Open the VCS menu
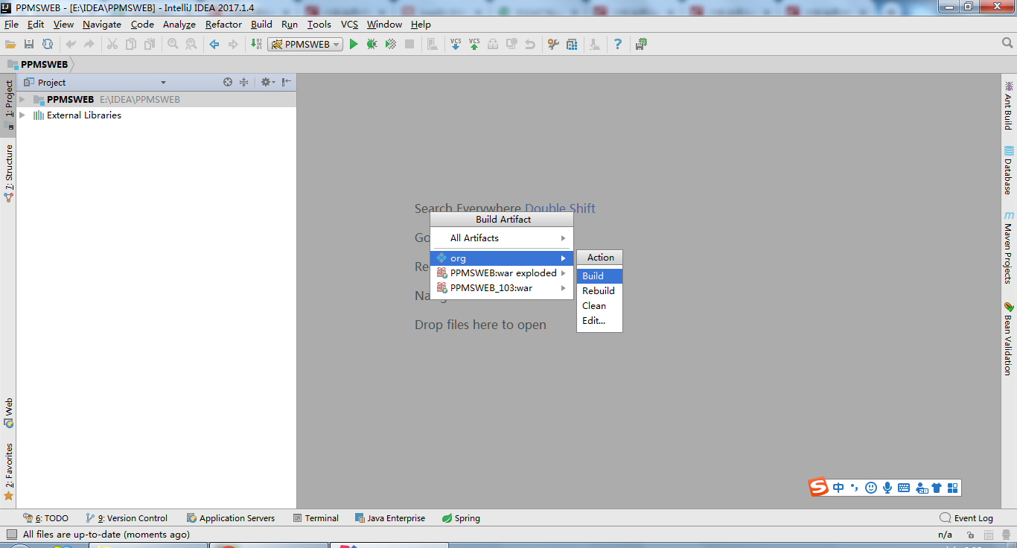The width and height of the screenshot is (1017, 548). (x=349, y=24)
